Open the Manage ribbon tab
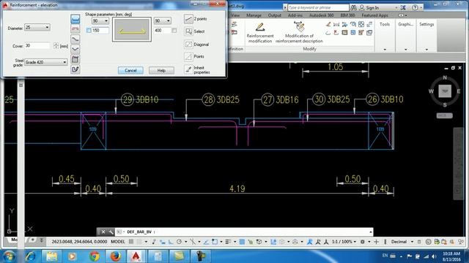Image resolution: width=469 pixels, height=263 pixels. tap(254, 15)
